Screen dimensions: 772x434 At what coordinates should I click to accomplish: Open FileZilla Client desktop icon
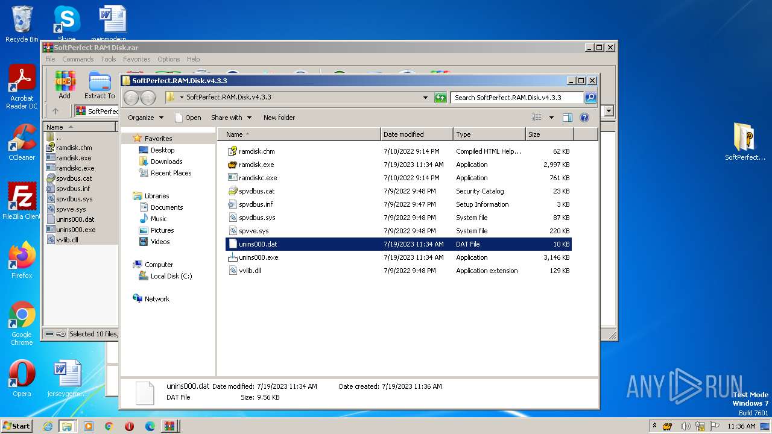coord(22,201)
